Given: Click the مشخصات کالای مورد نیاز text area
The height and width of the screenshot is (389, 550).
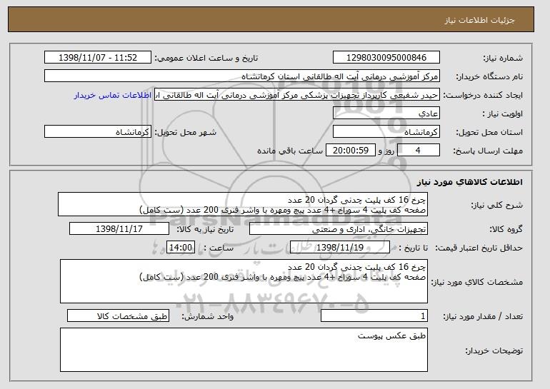Looking at the screenshot, I should [244, 281].
